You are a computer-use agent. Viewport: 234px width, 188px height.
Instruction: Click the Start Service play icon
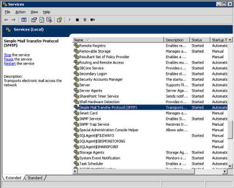70,20
